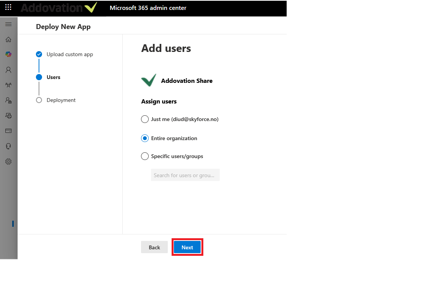Screen dimensions: 438x302
Task: Click the Next button
Action: click(187, 247)
